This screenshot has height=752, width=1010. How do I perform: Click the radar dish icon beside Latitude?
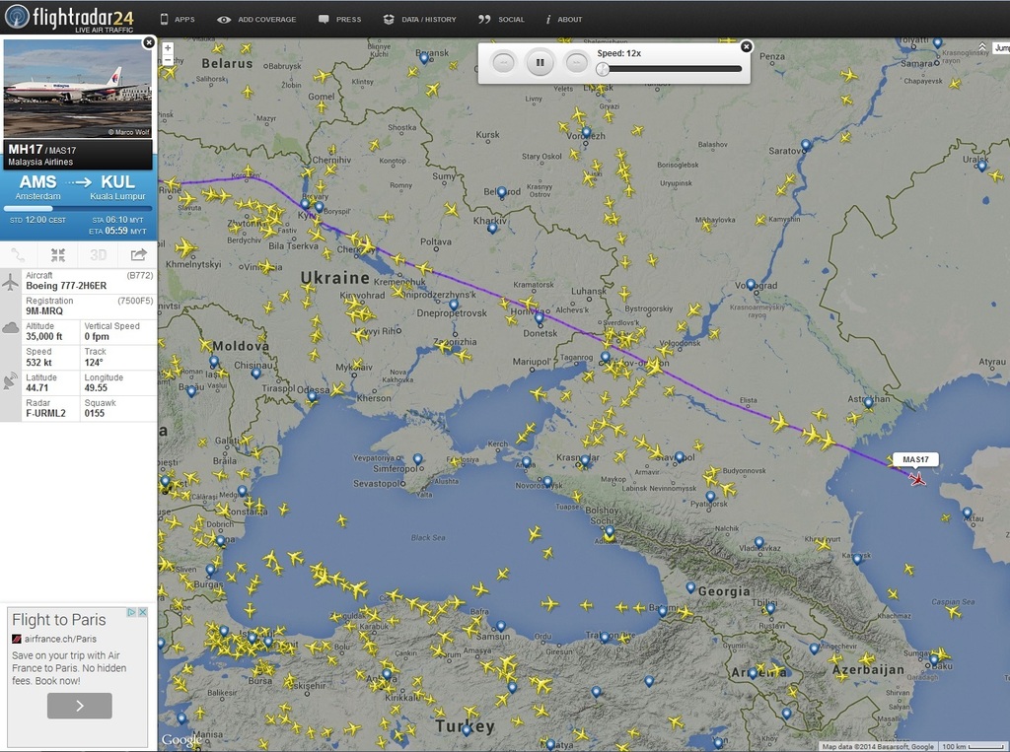[x=10, y=380]
